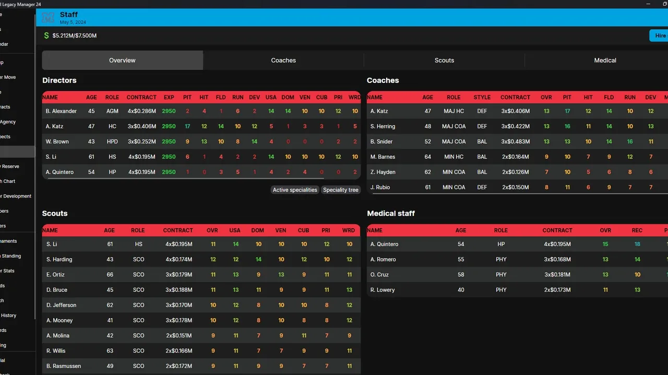
Task: Sort Coaches table by STYLE column
Action: (482, 97)
